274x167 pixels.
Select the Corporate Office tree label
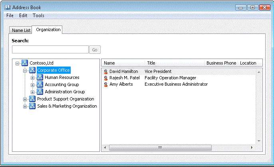click(54, 70)
